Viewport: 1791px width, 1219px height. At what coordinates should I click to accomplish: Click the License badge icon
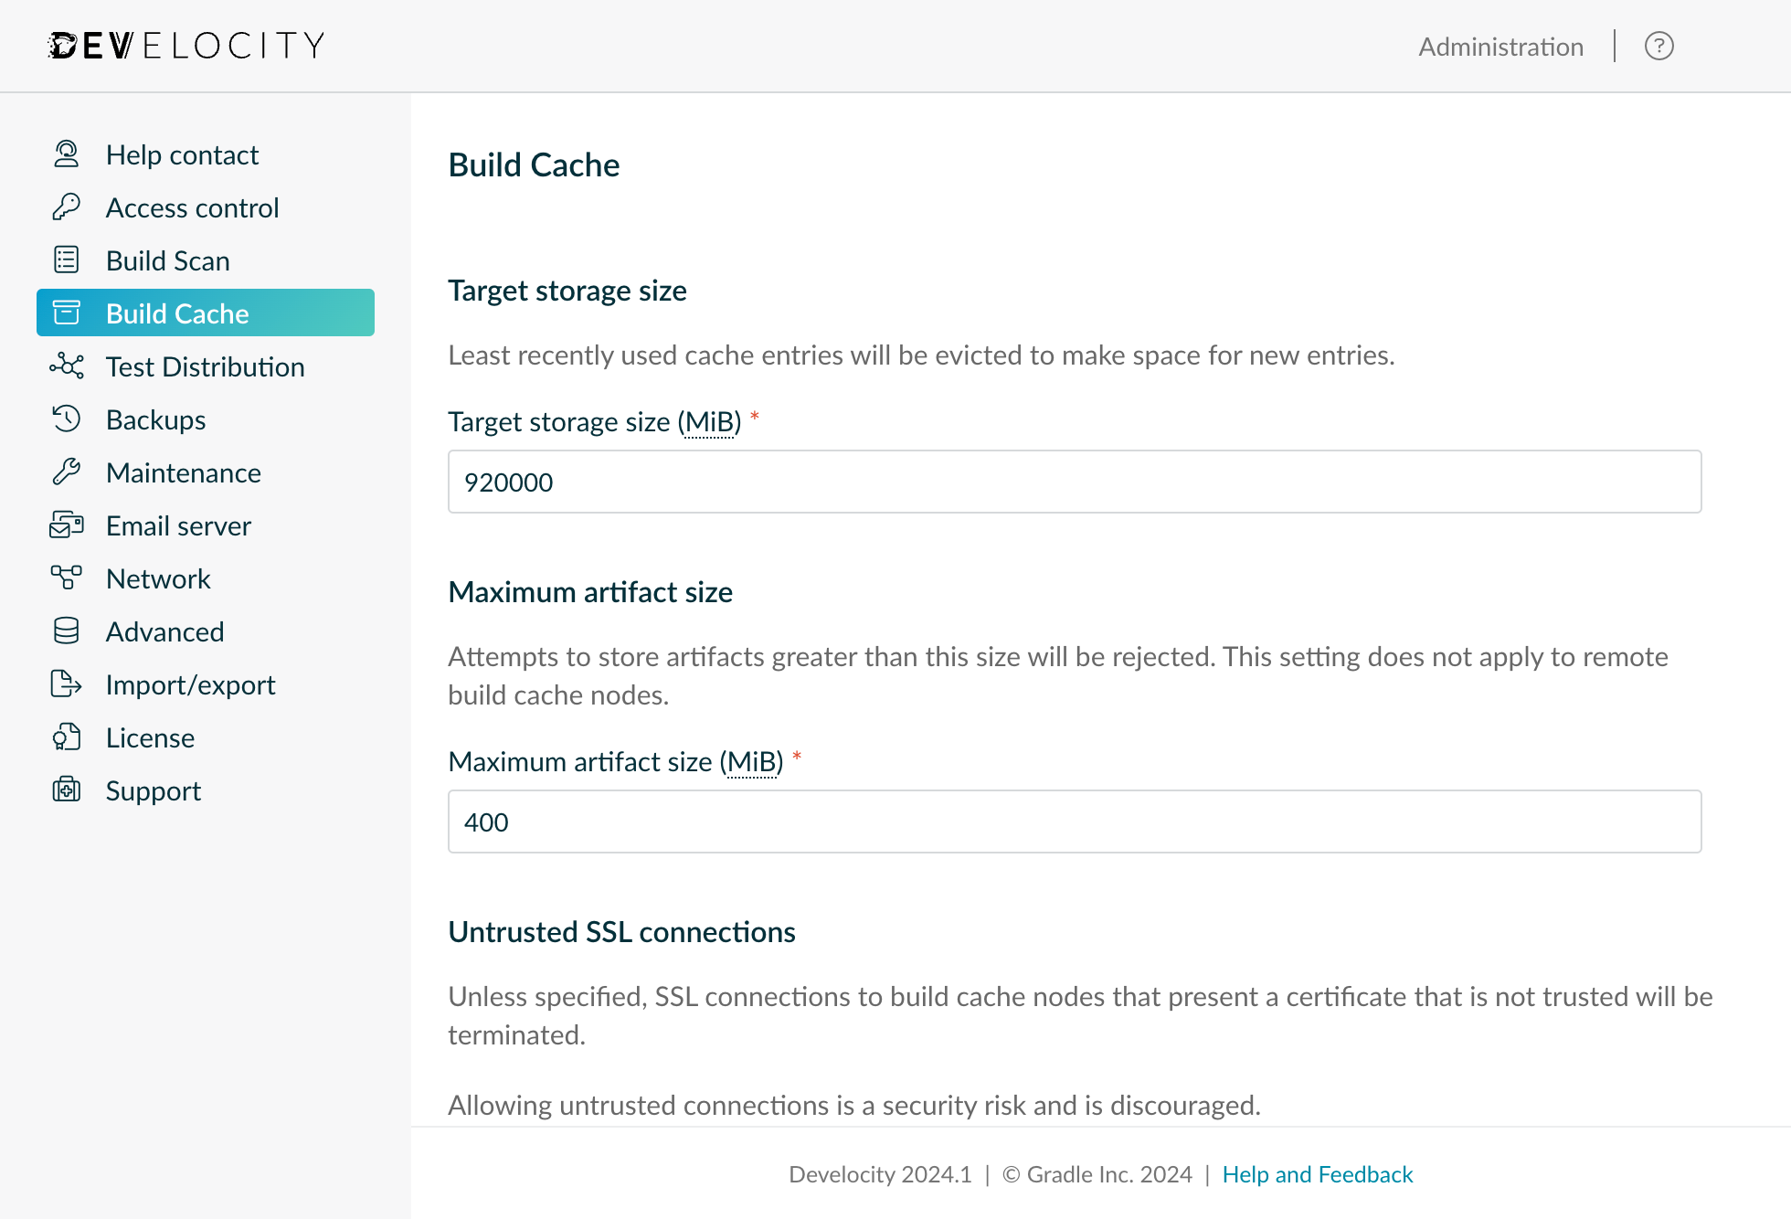pos(66,737)
